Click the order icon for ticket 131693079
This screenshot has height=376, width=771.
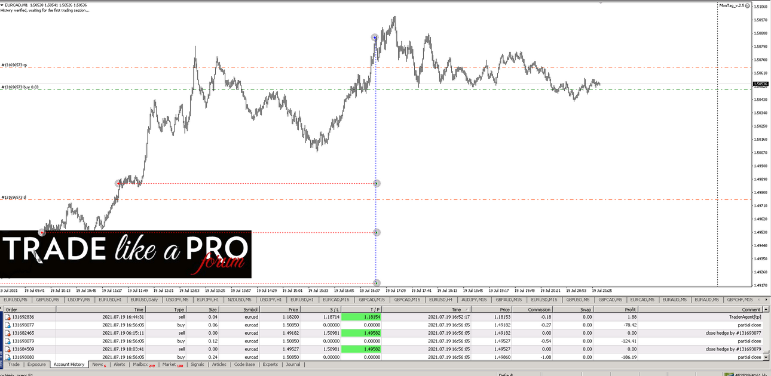(x=8, y=341)
